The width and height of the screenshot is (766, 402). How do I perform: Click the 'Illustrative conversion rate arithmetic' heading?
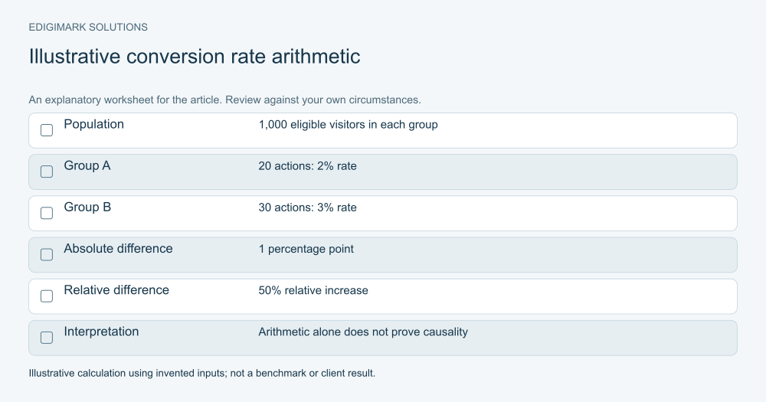[x=195, y=56]
